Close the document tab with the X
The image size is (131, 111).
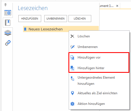[117, 6]
